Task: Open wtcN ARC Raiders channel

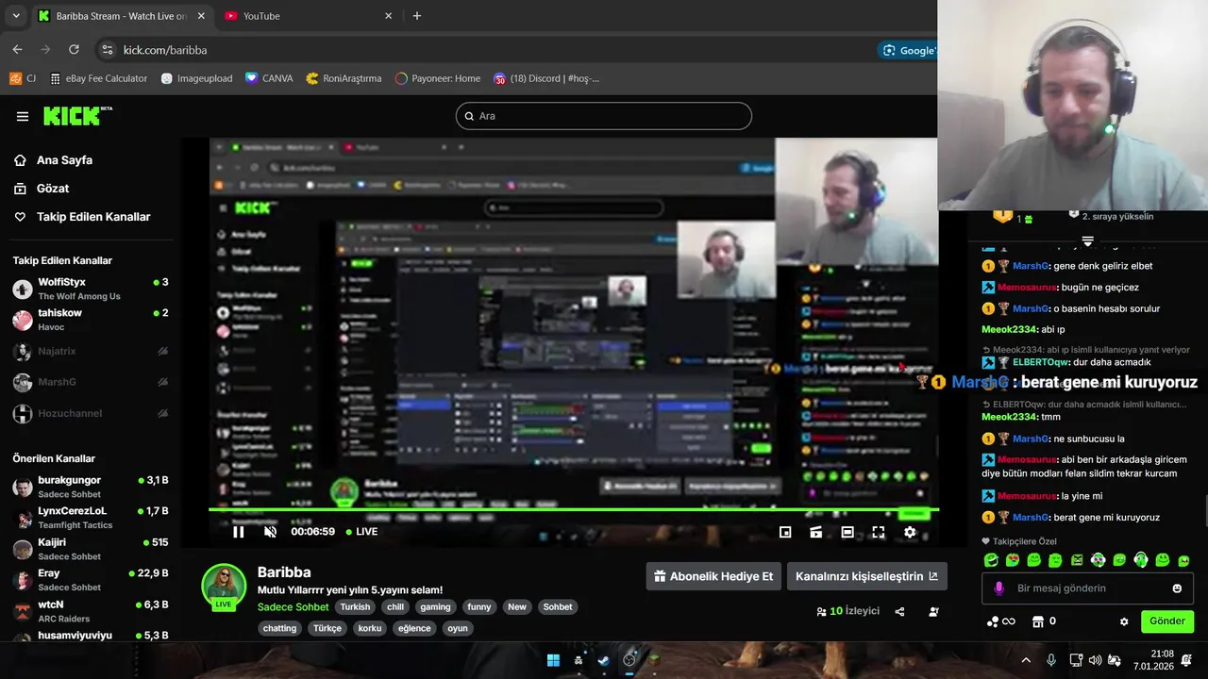Action: [91, 610]
